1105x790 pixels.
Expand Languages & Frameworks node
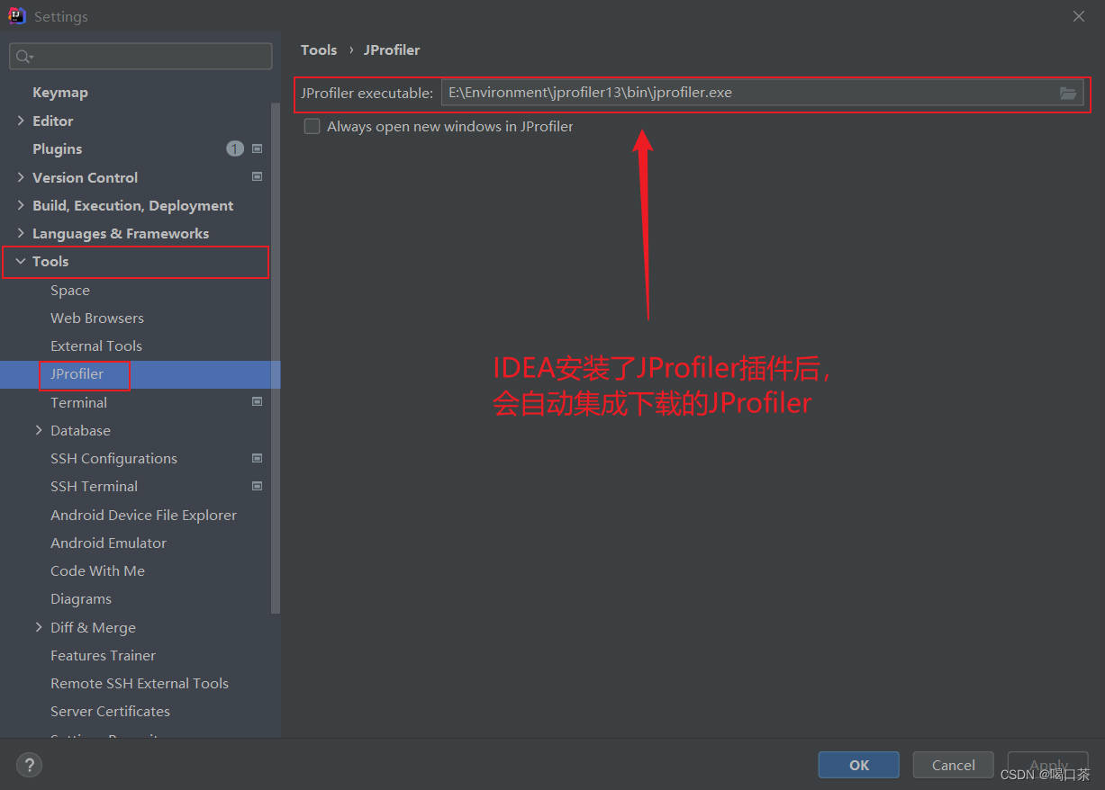tap(21, 233)
